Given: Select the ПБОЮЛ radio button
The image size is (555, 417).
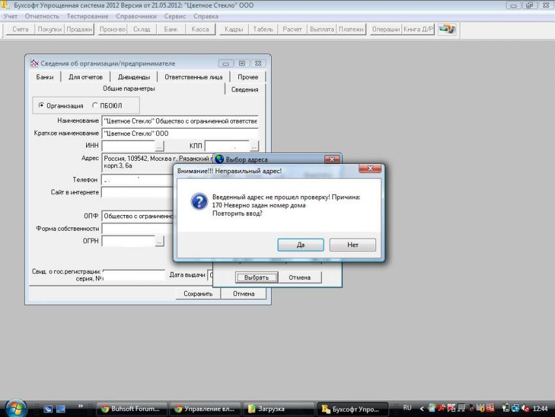Looking at the screenshot, I should tap(95, 105).
